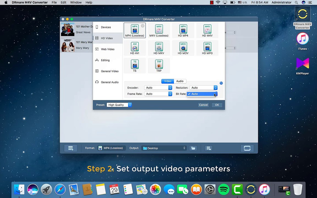The width and height of the screenshot is (317, 198).
Task: Click the Cancel button
Action: [x=203, y=105]
